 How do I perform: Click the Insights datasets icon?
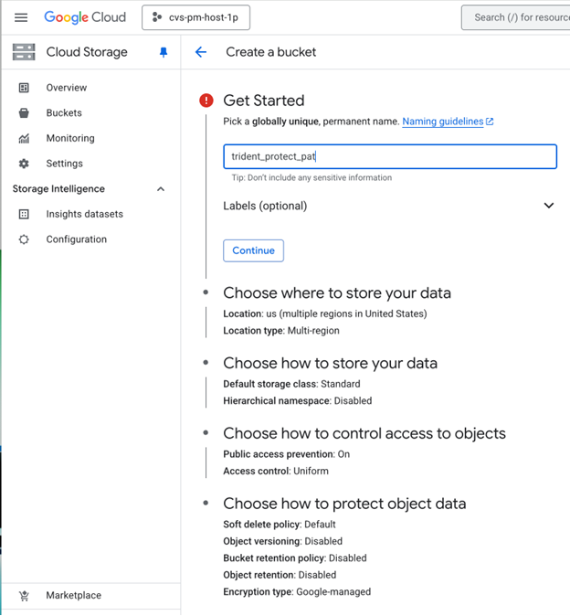click(x=25, y=214)
